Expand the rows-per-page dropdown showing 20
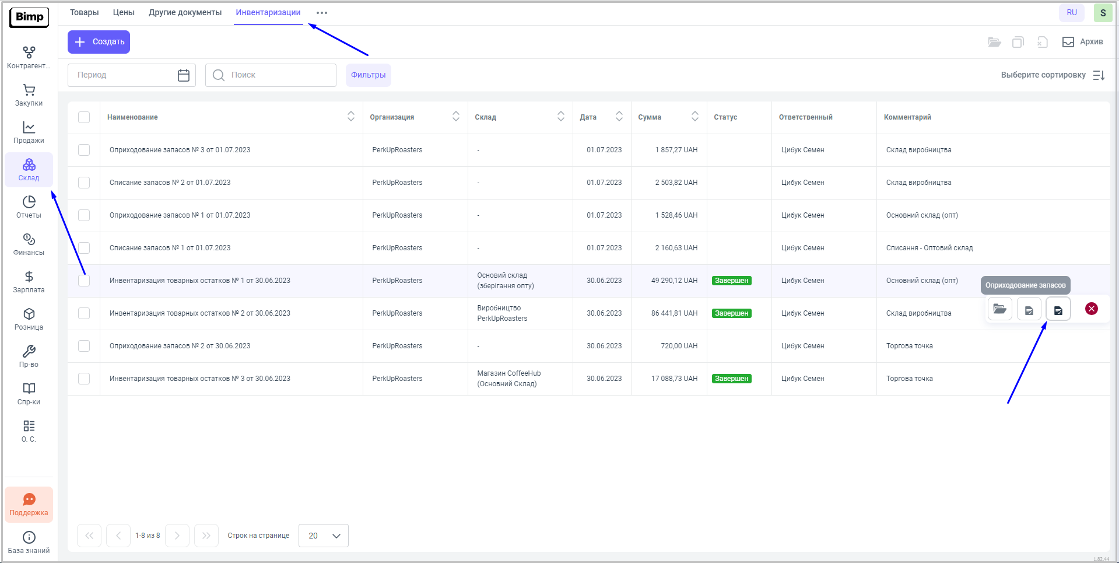The width and height of the screenshot is (1119, 563). point(323,536)
